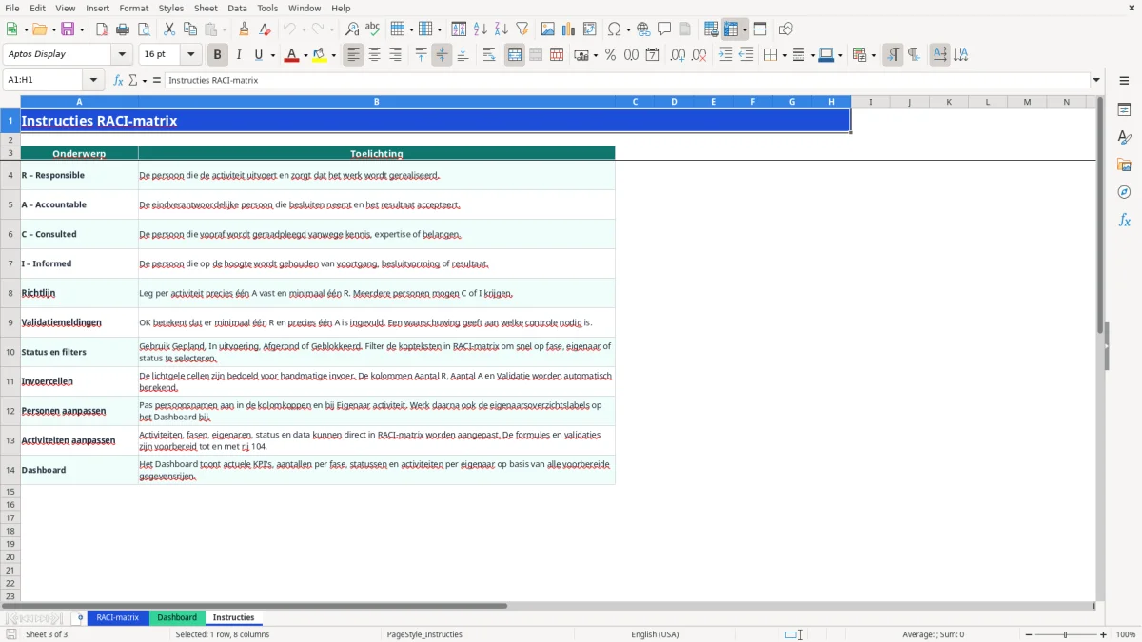Viewport: 1142px width, 642px height.
Task: Click the Clear Direct Formatting icon
Action: [266, 29]
